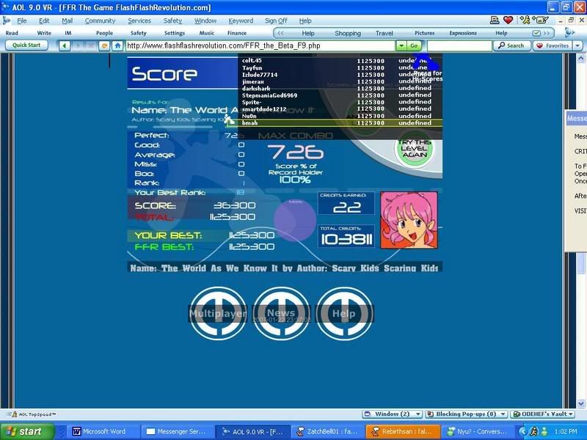Click the People toolbar item
Image resolution: width=587 pixels, height=440 pixels.
tap(104, 33)
